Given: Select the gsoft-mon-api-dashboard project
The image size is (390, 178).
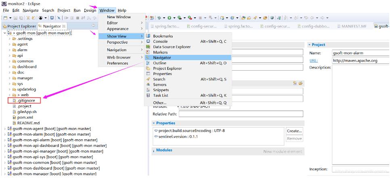Looking at the screenshot, I should click(57, 146).
